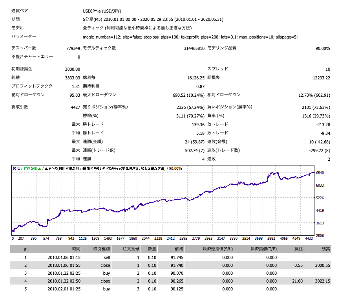The height and width of the screenshot is (292, 338).
Task: Click the max consecutive wins value 24 (59.87)
Action: pos(195,142)
